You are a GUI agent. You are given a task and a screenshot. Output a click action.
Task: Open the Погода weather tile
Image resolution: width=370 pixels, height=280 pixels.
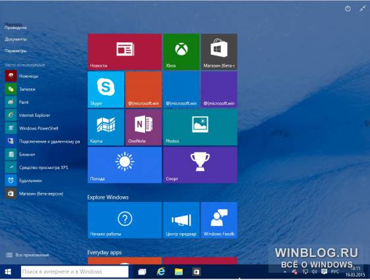click(x=125, y=165)
